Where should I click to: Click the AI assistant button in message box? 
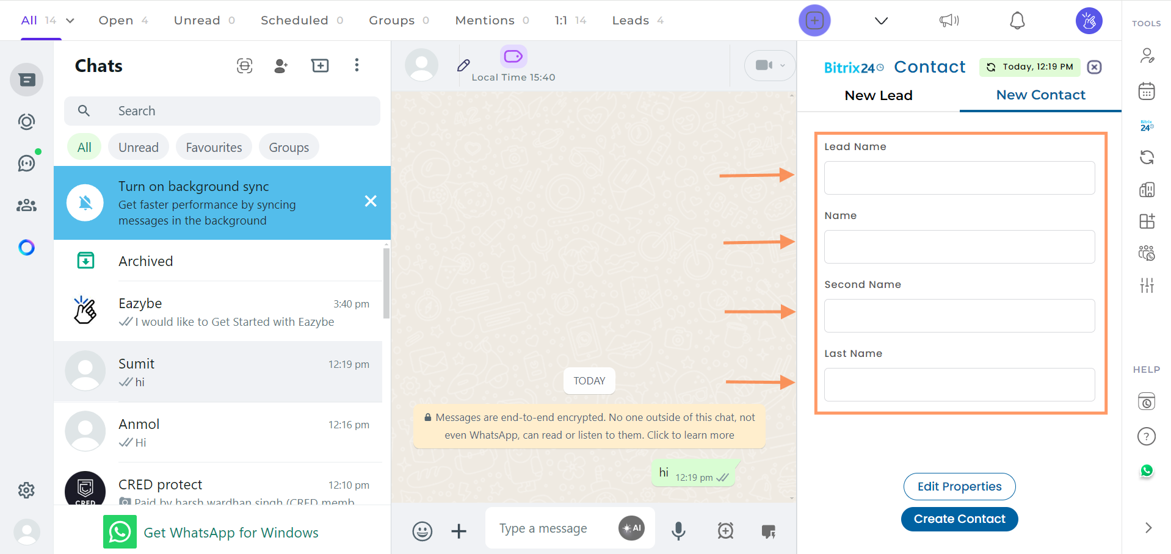tap(631, 528)
